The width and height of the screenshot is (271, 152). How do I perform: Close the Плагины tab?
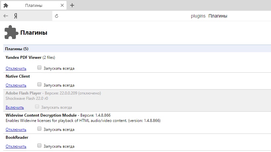click(62, 5)
